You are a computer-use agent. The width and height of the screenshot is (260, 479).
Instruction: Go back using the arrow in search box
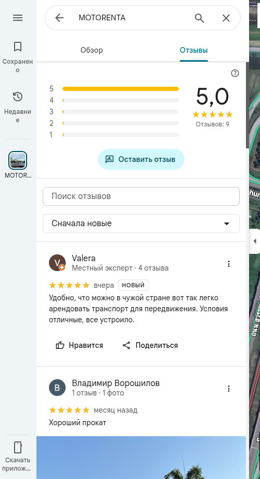pyautogui.click(x=59, y=18)
